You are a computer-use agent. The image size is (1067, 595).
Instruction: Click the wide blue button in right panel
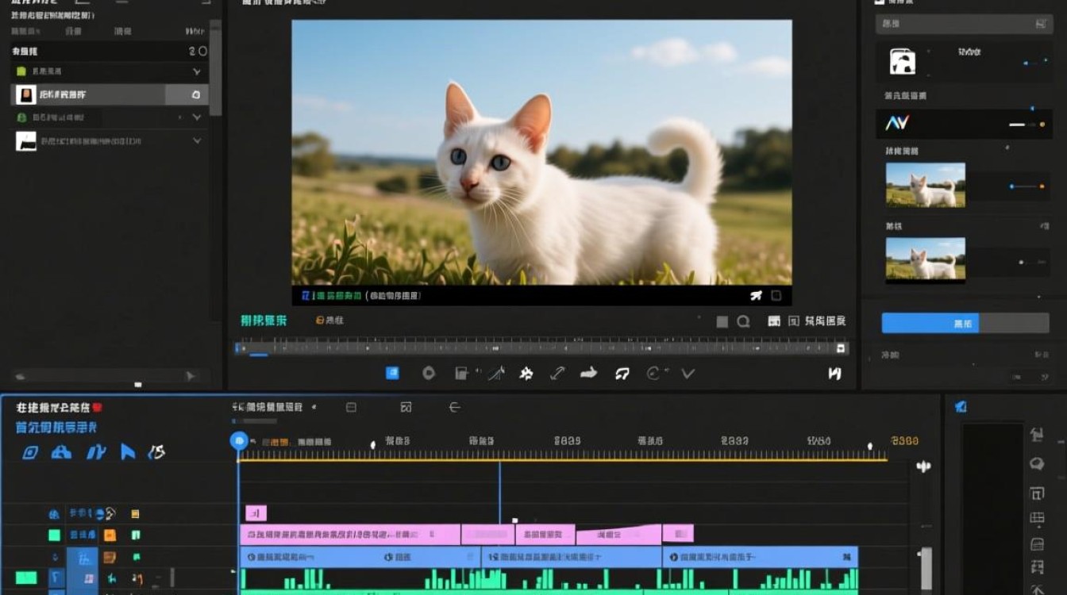tap(965, 323)
